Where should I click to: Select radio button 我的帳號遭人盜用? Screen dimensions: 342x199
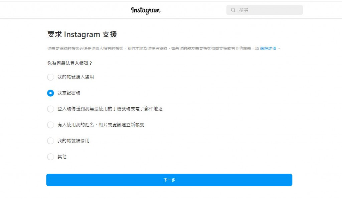click(x=51, y=77)
